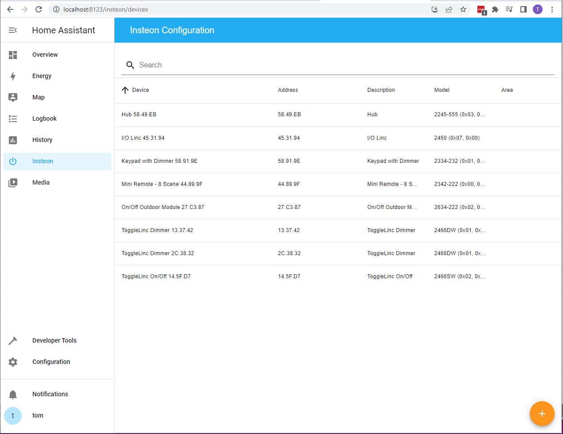Click the Developer Tools hammer icon
This screenshot has width=563, height=434.
[12, 340]
